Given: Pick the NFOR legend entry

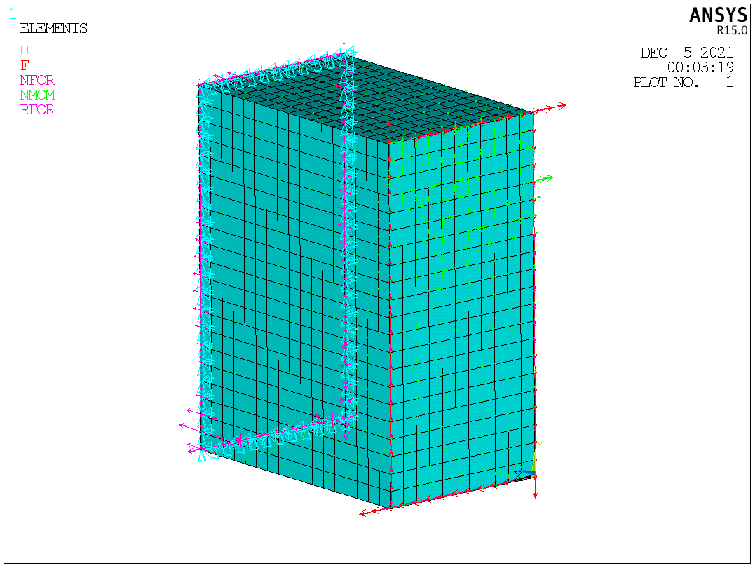Looking at the screenshot, I should (37, 81).
